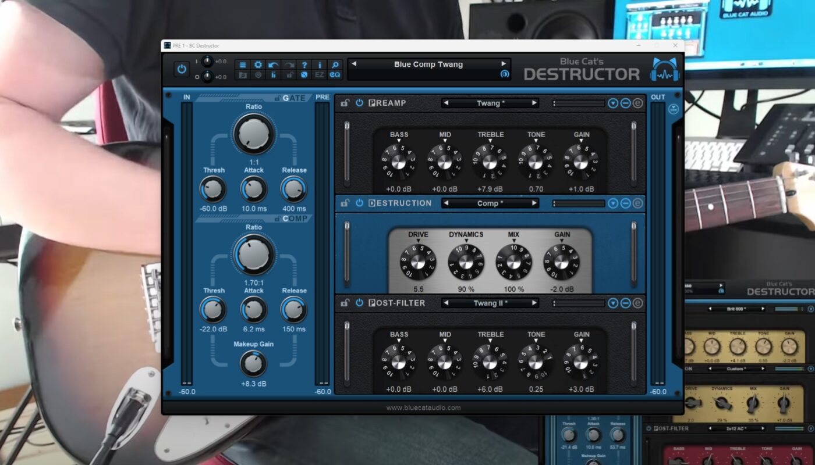Toggle the Comp section lock icon

[278, 219]
